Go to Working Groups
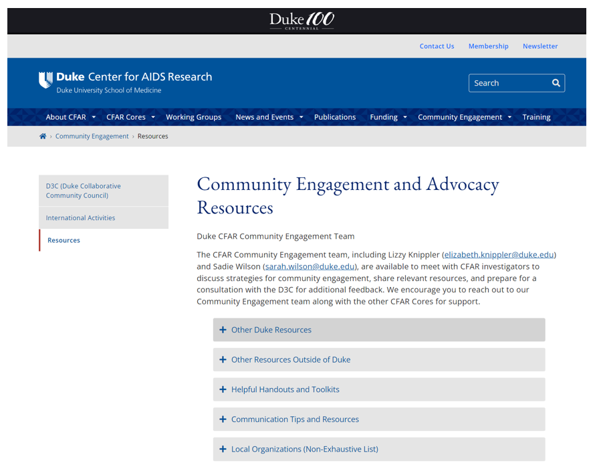 [193, 117]
